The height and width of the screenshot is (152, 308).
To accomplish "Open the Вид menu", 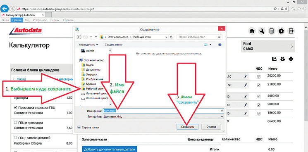I will coord(27,20).
